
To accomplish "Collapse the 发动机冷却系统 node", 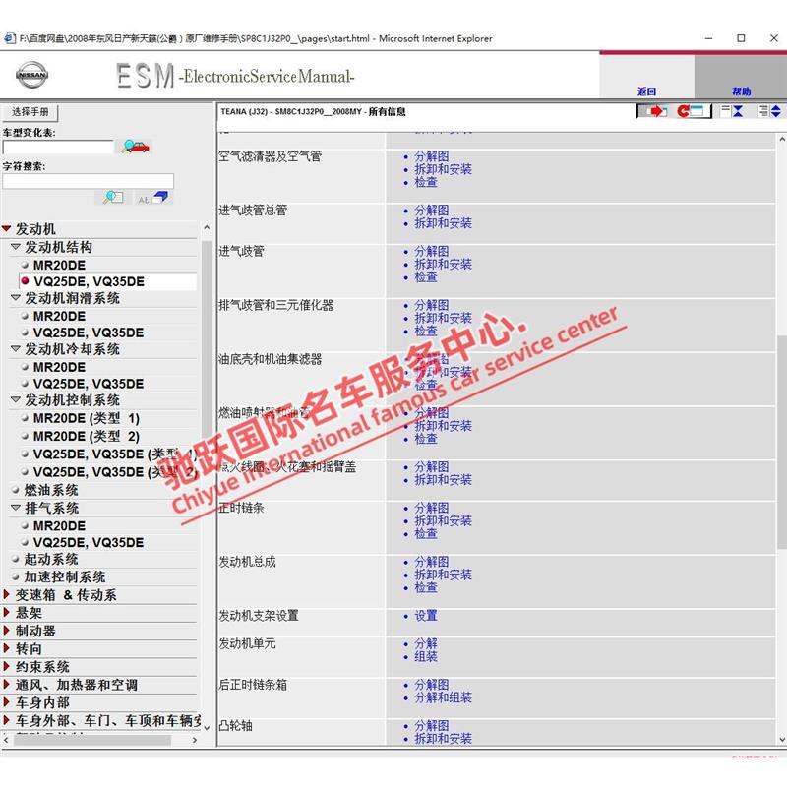I will 16,349.
